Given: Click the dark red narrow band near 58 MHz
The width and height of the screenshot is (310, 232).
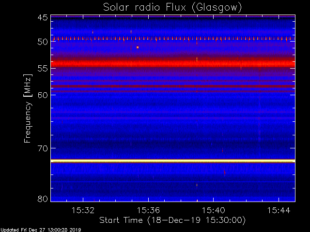Looking at the screenshot, I should tap(173, 86).
